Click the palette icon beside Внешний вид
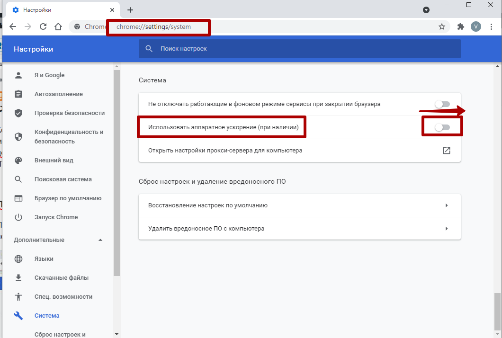The height and width of the screenshot is (338, 502). [x=18, y=160]
